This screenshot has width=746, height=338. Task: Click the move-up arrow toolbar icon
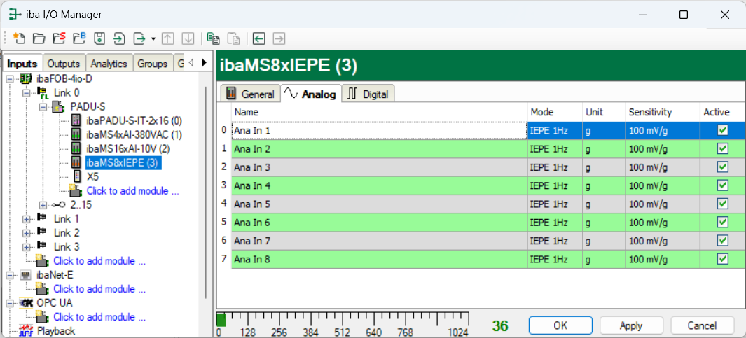click(x=167, y=38)
